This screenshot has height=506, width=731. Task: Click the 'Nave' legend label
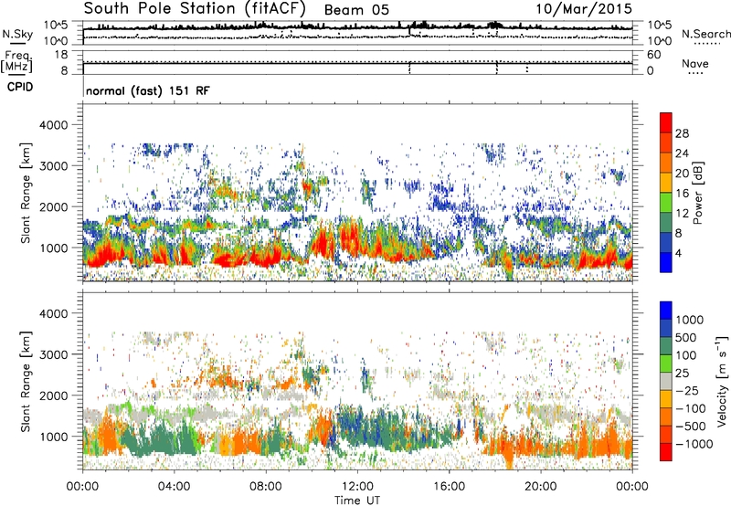pyautogui.click(x=695, y=63)
